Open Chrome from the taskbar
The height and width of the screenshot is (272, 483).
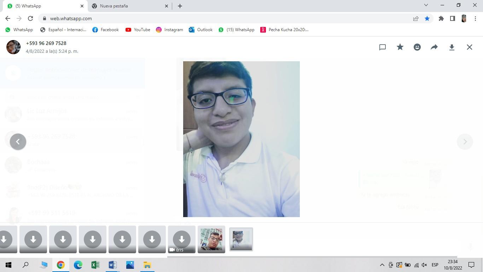pos(60,265)
